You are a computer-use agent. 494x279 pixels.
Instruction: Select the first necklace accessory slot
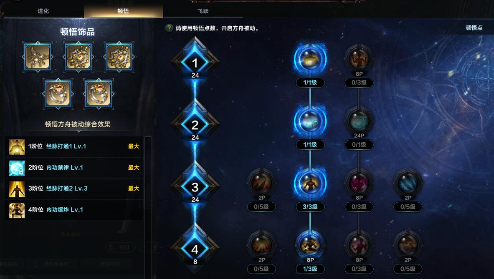pyautogui.click(x=38, y=57)
